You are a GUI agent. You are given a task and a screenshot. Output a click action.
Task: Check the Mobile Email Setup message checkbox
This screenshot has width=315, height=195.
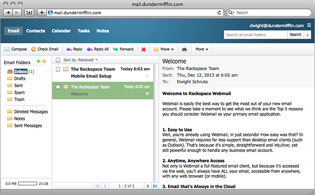point(58,69)
